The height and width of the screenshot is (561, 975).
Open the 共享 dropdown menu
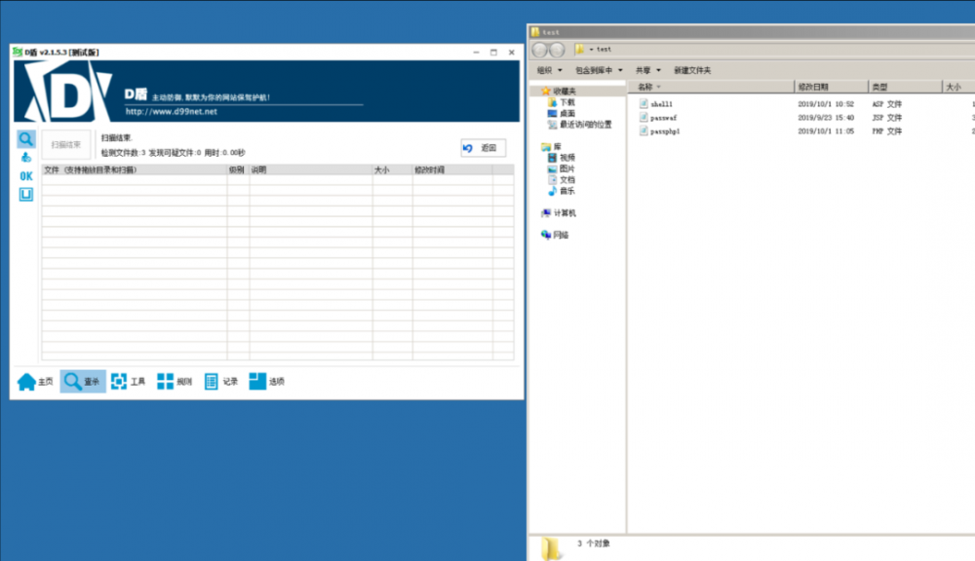647,70
